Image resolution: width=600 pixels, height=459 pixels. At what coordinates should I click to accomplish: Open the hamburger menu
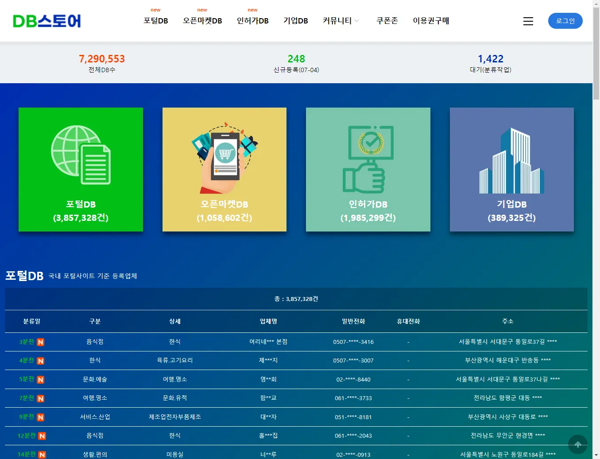click(528, 21)
